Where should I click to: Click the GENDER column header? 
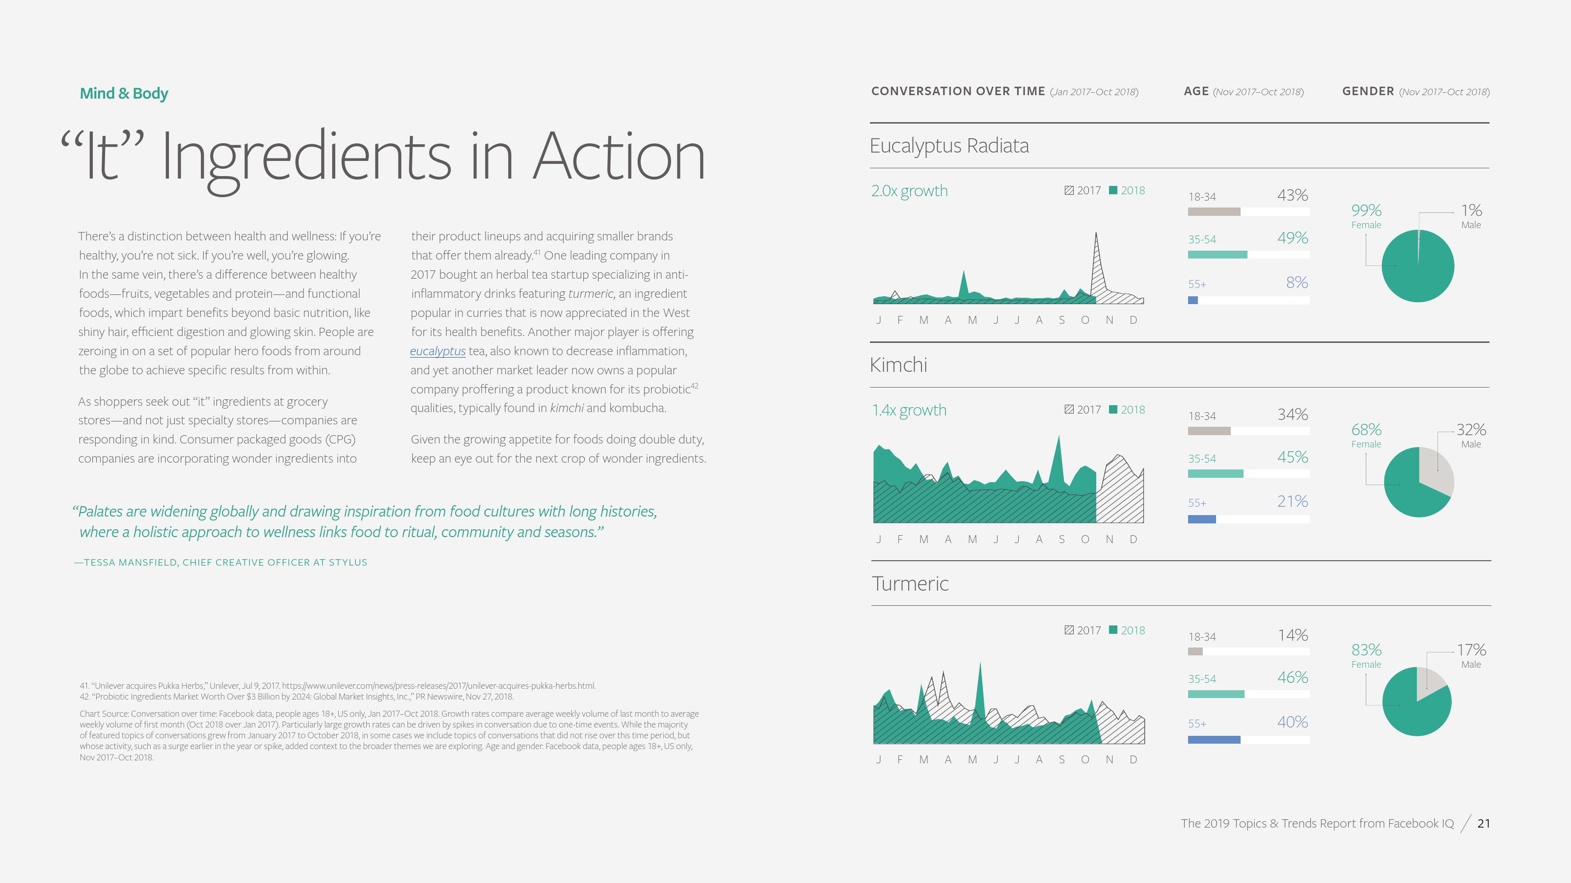pyautogui.click(x=1367, y=91)
